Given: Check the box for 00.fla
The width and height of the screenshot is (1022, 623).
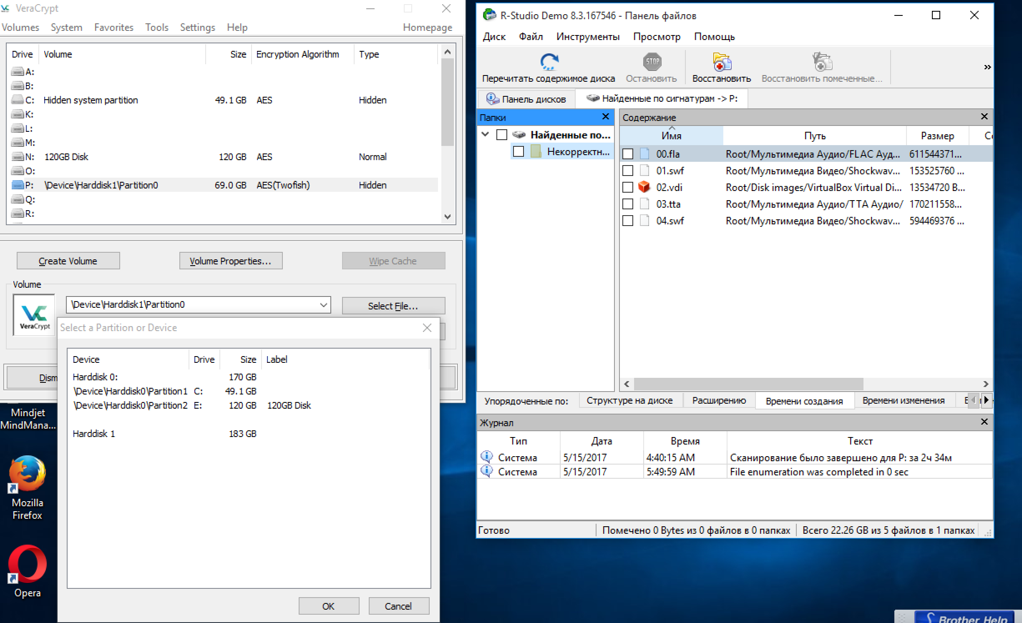Looking at the screenshot, I should pyautogui.click(x=628, y=154).
